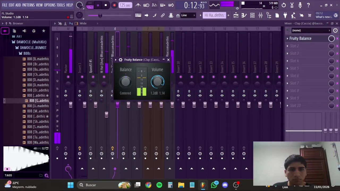Viewport: 340px width, 191px height.
Task: Toggle mute LED on Insert 1 track
Action: tap(82, 77)
